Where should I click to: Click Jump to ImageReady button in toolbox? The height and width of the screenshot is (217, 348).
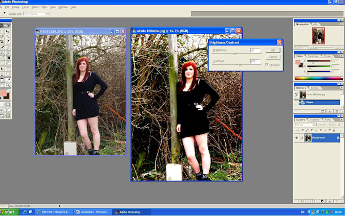(x=5, y=115)
